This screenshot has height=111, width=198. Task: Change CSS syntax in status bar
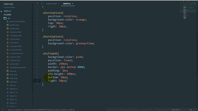pos(191,110)
